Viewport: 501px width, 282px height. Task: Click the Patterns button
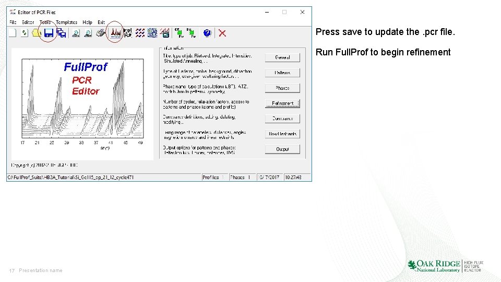(x=282, y=73)
